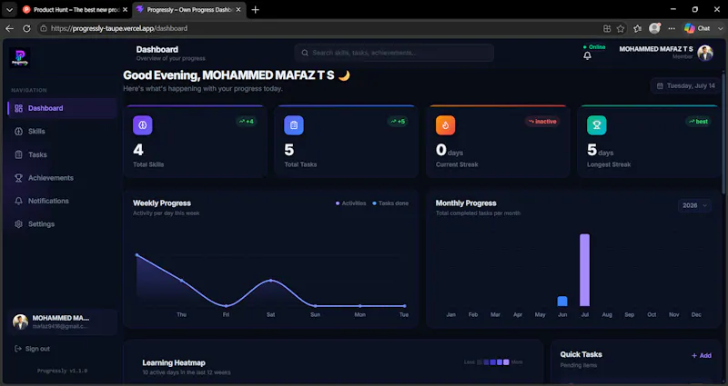Image resolution: width=728 pixels, height=386 pixels.
Task: Click the Progressly v1.1.0 version text
Action: pos(62,371)
